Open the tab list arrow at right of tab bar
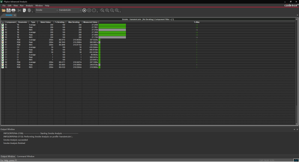Viewport: 299px width, 162px height. 297,15
